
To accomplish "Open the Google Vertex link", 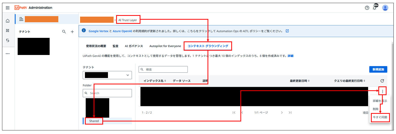I will 98,31.
